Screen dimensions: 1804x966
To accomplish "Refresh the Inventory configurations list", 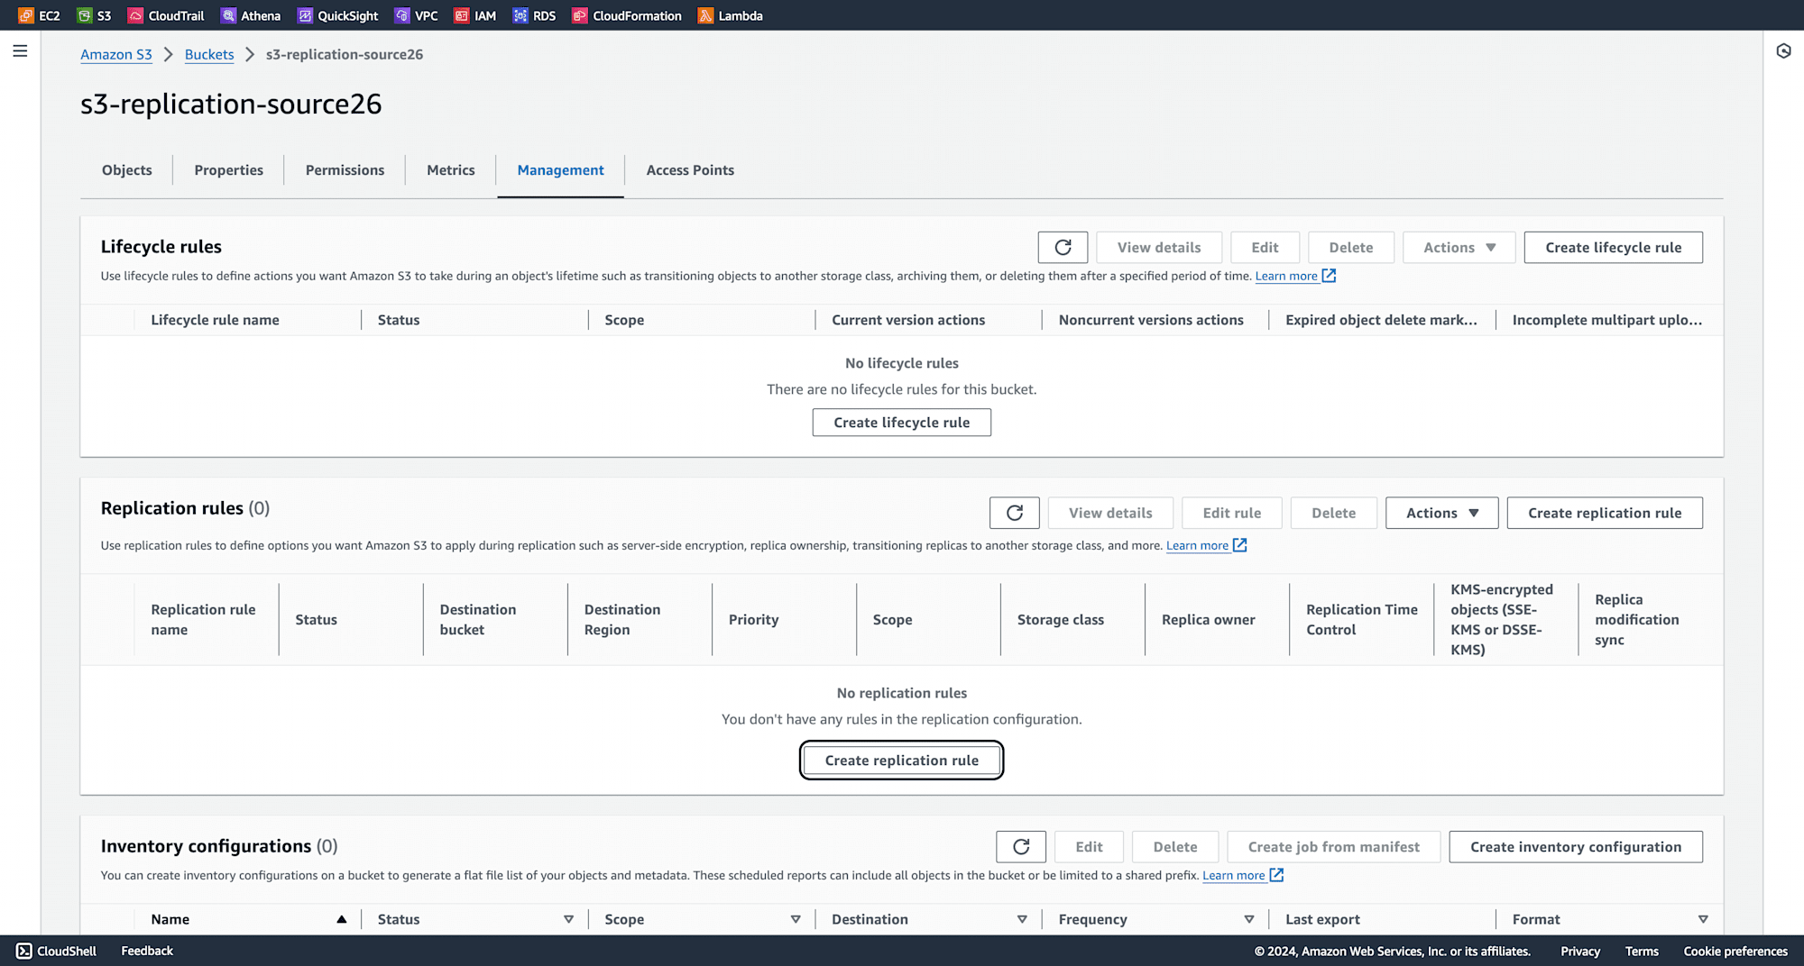I will tap(1021, 847).
